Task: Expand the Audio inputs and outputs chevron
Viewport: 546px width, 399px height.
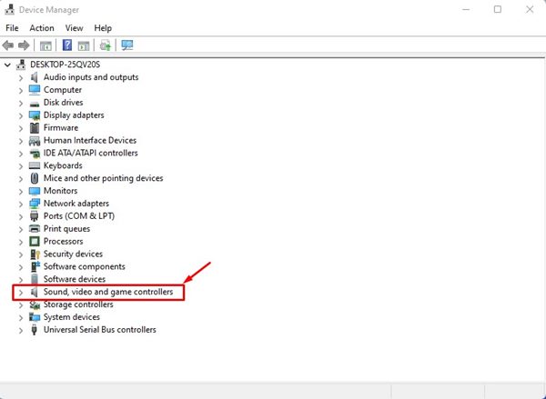Action: 21,78
